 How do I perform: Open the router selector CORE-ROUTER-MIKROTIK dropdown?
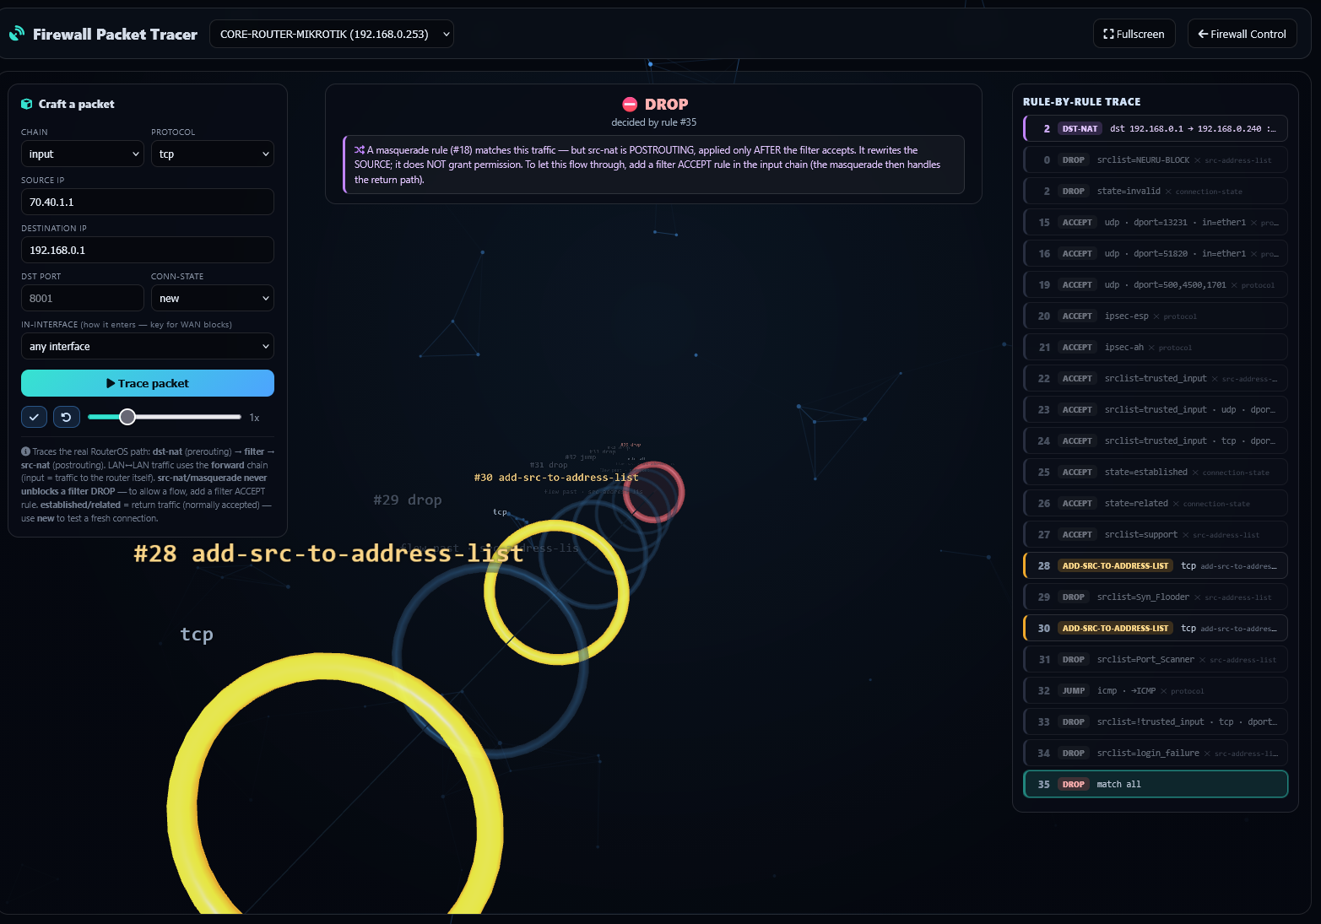pyautogui.click(x=332, y=34)
